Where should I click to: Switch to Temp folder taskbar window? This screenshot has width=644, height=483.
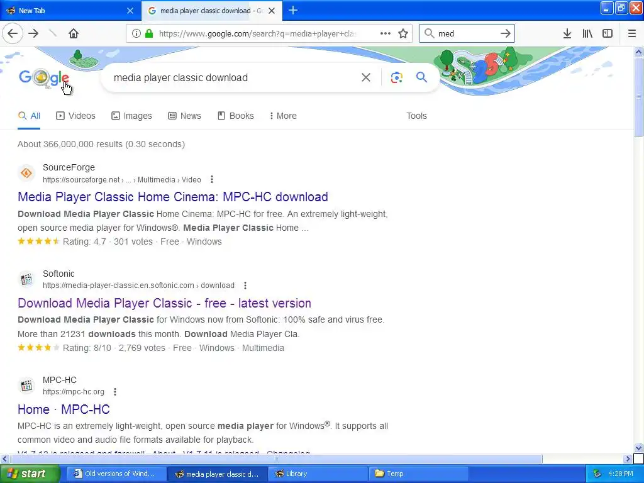point(418,474)
